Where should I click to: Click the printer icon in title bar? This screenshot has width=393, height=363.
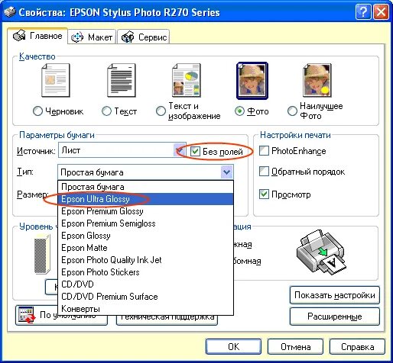(10, 11)
